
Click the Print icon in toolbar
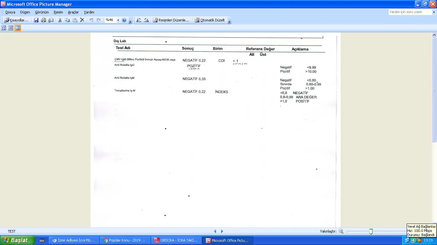[44, 20]
